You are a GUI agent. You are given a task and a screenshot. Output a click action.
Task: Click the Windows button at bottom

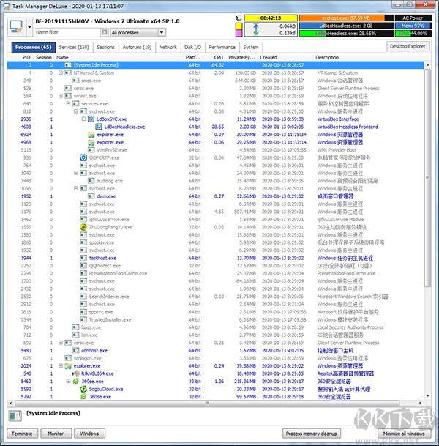pyautogui.click(x=89, y=434)
